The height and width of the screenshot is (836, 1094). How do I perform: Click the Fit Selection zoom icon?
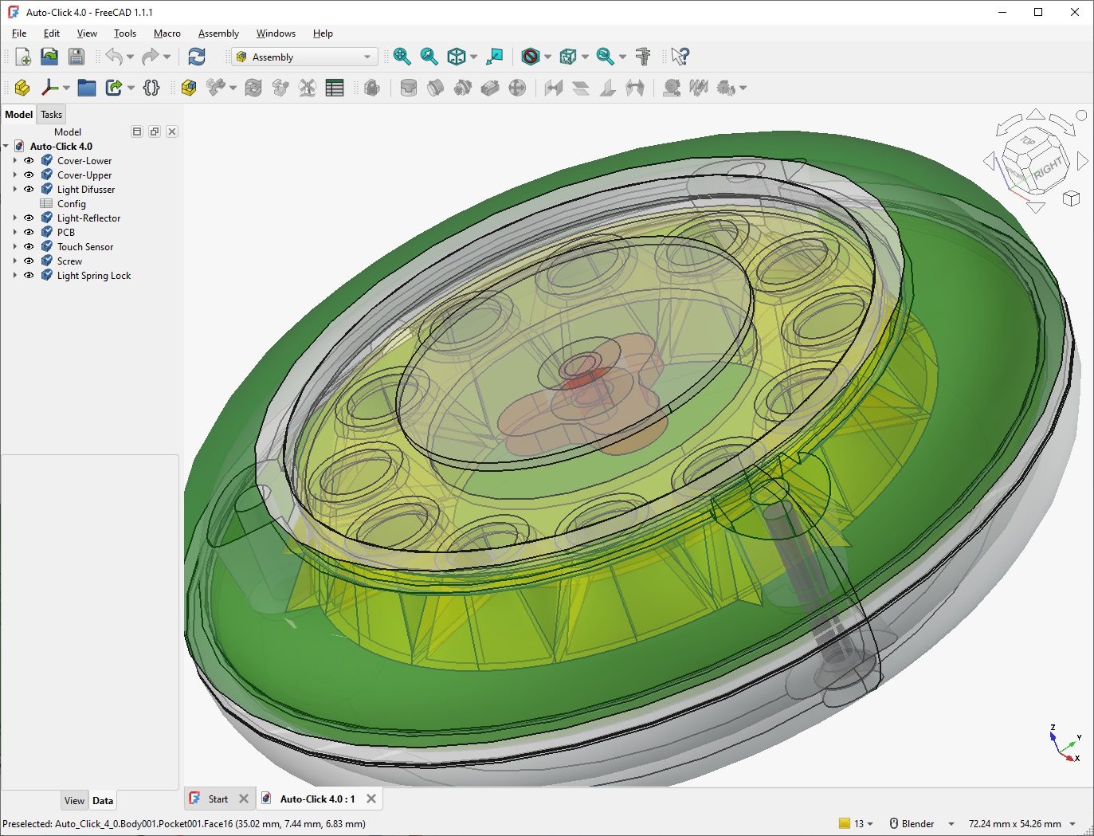[x=429, y=57]
